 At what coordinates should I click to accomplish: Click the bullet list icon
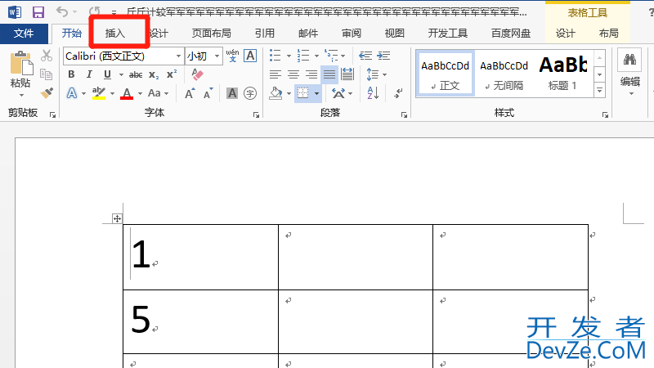(275, 56)
